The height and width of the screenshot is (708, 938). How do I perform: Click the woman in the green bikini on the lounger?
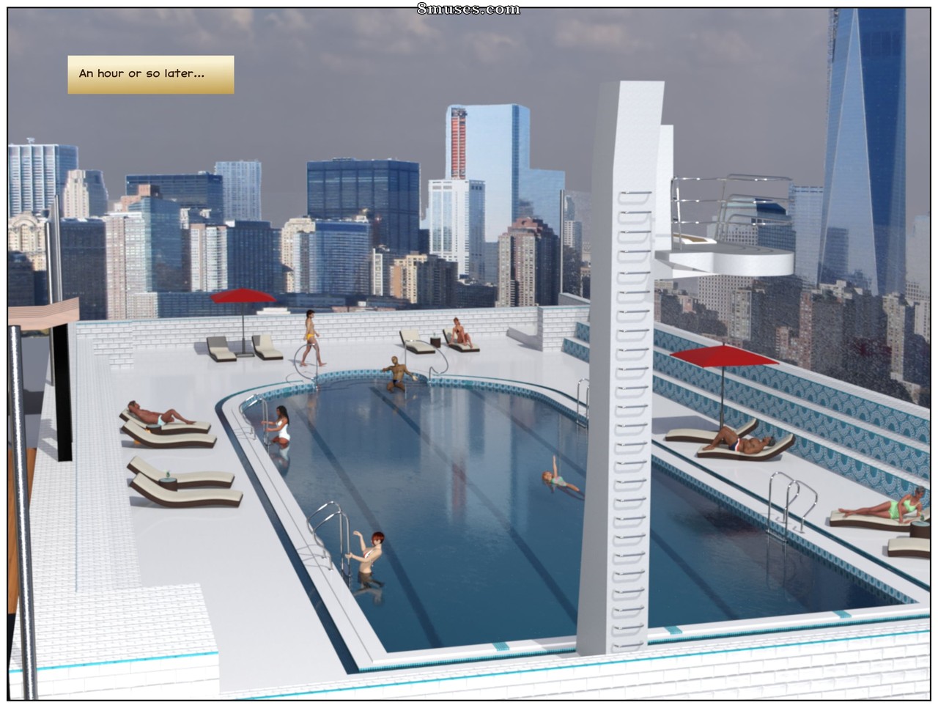(884, 506)
